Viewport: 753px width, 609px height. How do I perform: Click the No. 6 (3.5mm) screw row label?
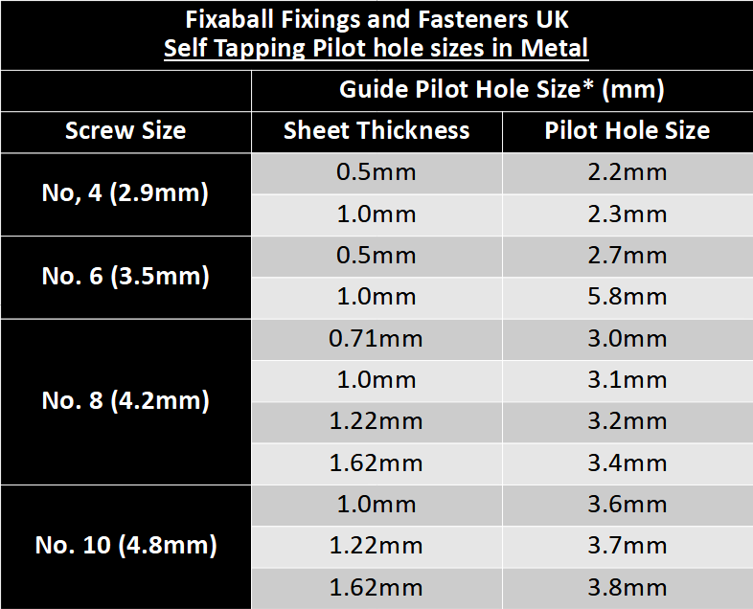point(125,277)
